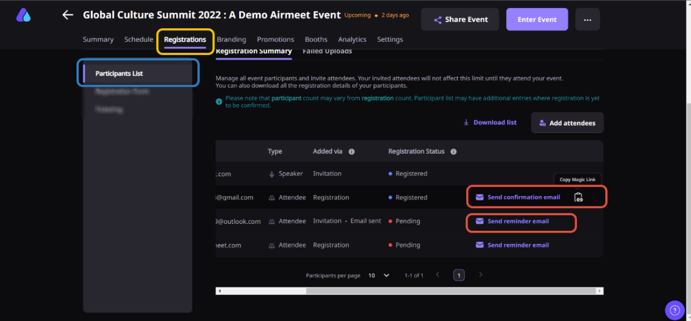Click the Added via column header
This screenshot has height=321, width=691.
(x=327, y=152)
